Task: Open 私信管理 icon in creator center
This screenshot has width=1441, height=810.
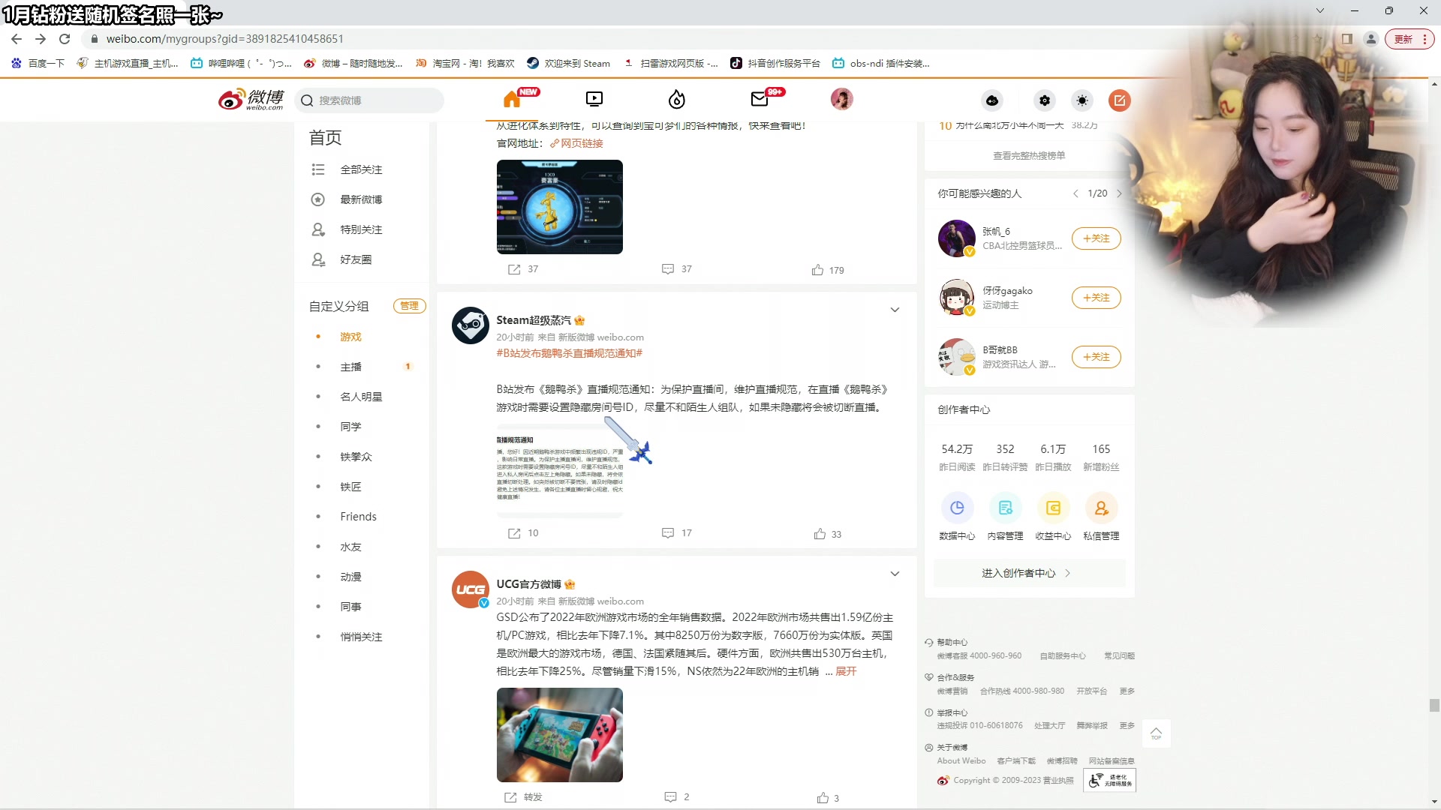Action: click(1101, 508)
